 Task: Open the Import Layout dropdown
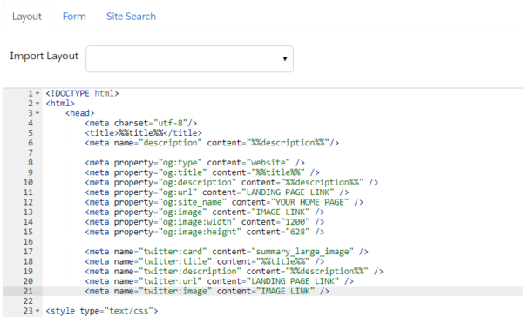pos(189,58)
